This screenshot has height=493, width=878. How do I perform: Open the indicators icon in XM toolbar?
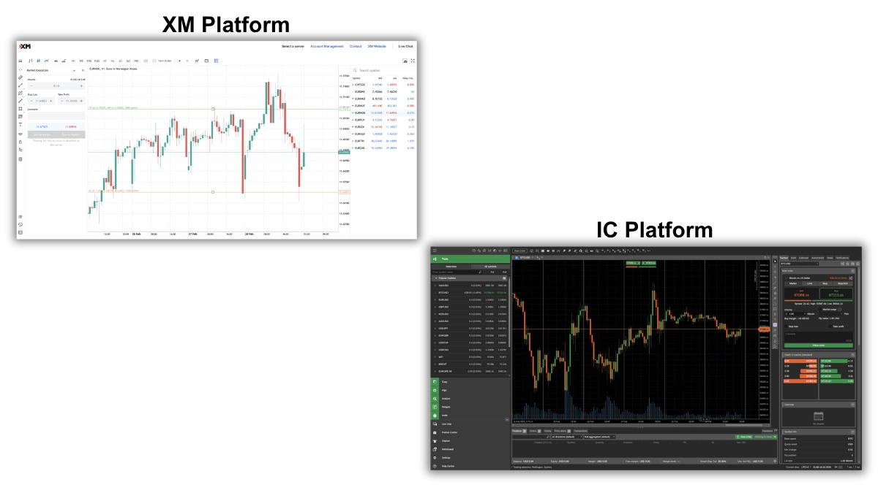[197, 61]
